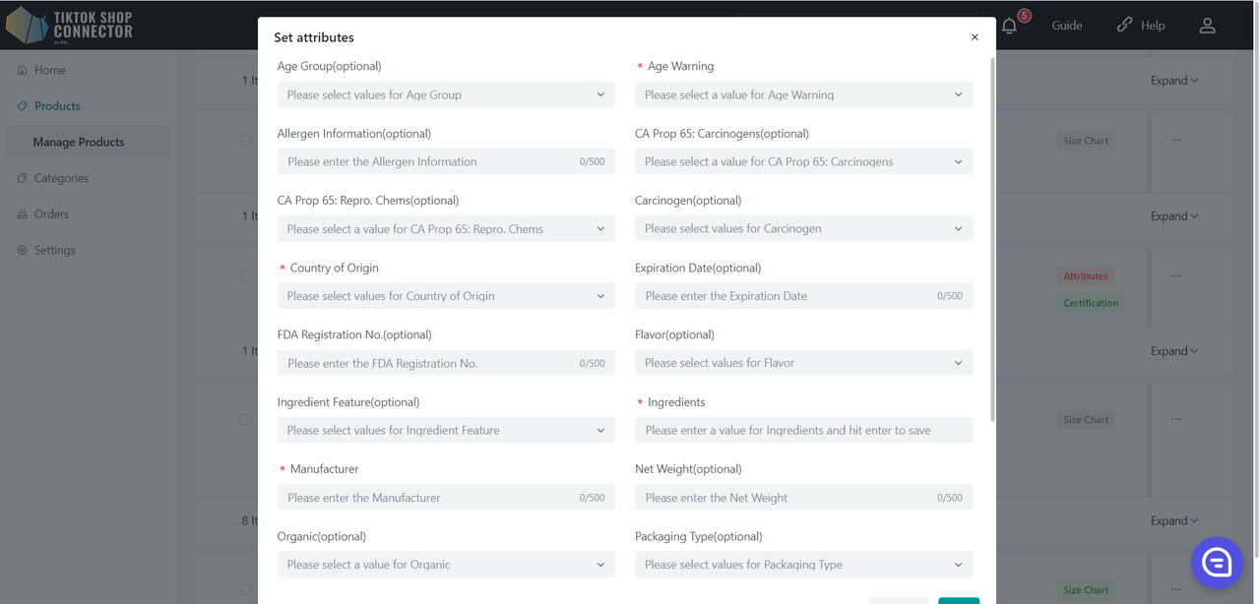The height and width of the screenshot is (604, 1260).
Task: Select Products in the sidebar
Action: click(57, 106)
